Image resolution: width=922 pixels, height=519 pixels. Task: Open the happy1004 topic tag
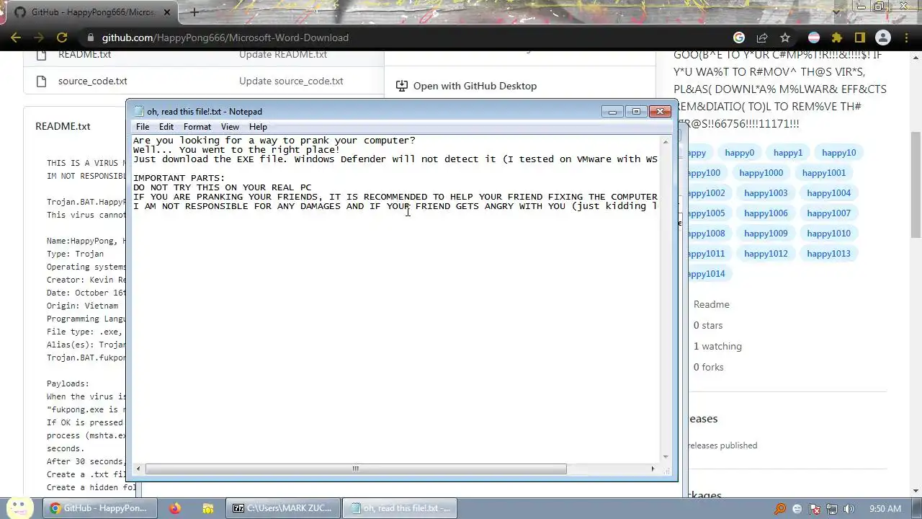(x=828, y=193)
